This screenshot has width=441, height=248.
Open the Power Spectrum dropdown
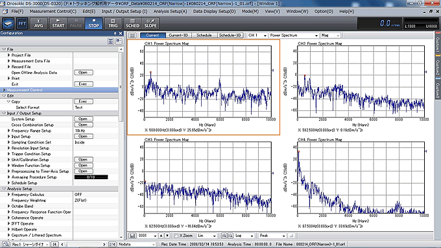click(294, 36)
